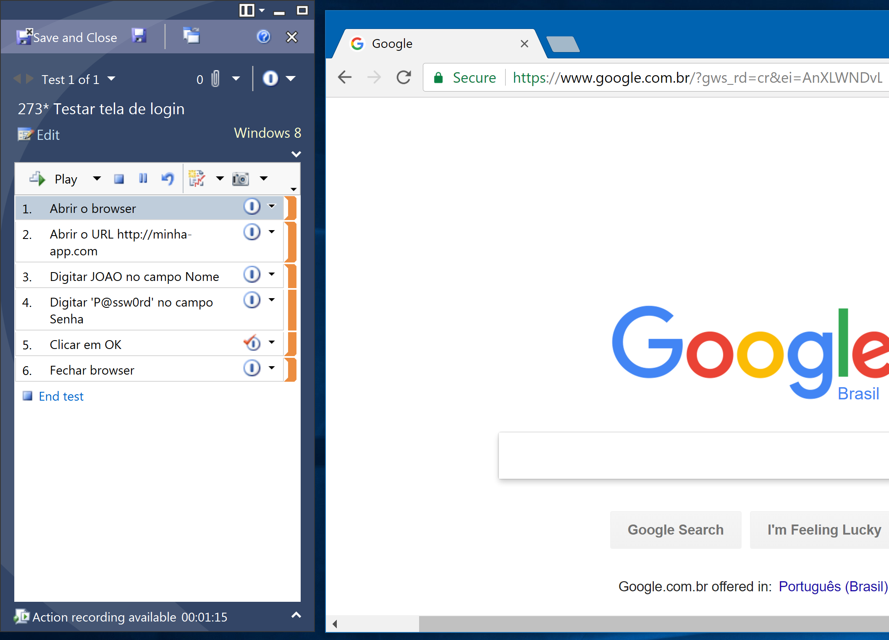This screenshot has width=889, height=640.
Task: Click the Stop recording square icon
Action: (119, 179)
